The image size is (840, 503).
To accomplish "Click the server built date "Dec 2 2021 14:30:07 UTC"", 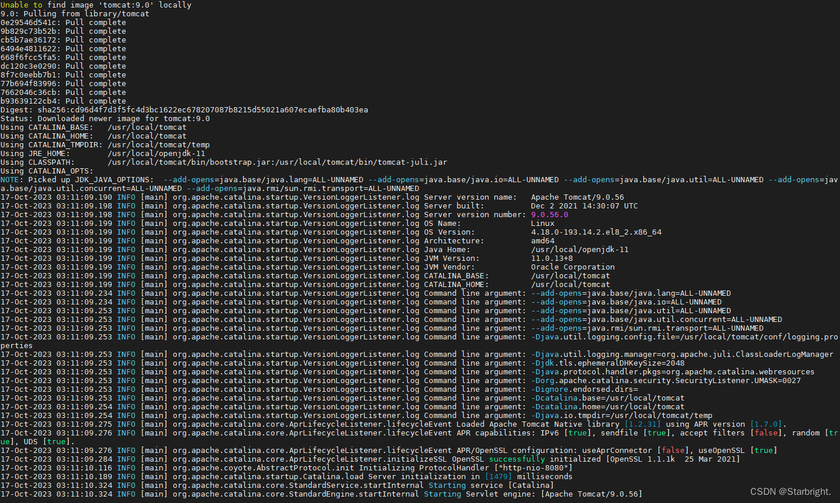I will point(585,206).
